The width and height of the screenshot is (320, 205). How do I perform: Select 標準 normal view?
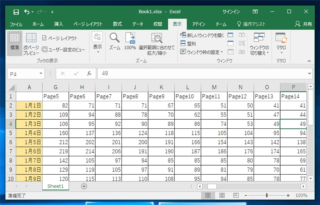pos(14,43)
